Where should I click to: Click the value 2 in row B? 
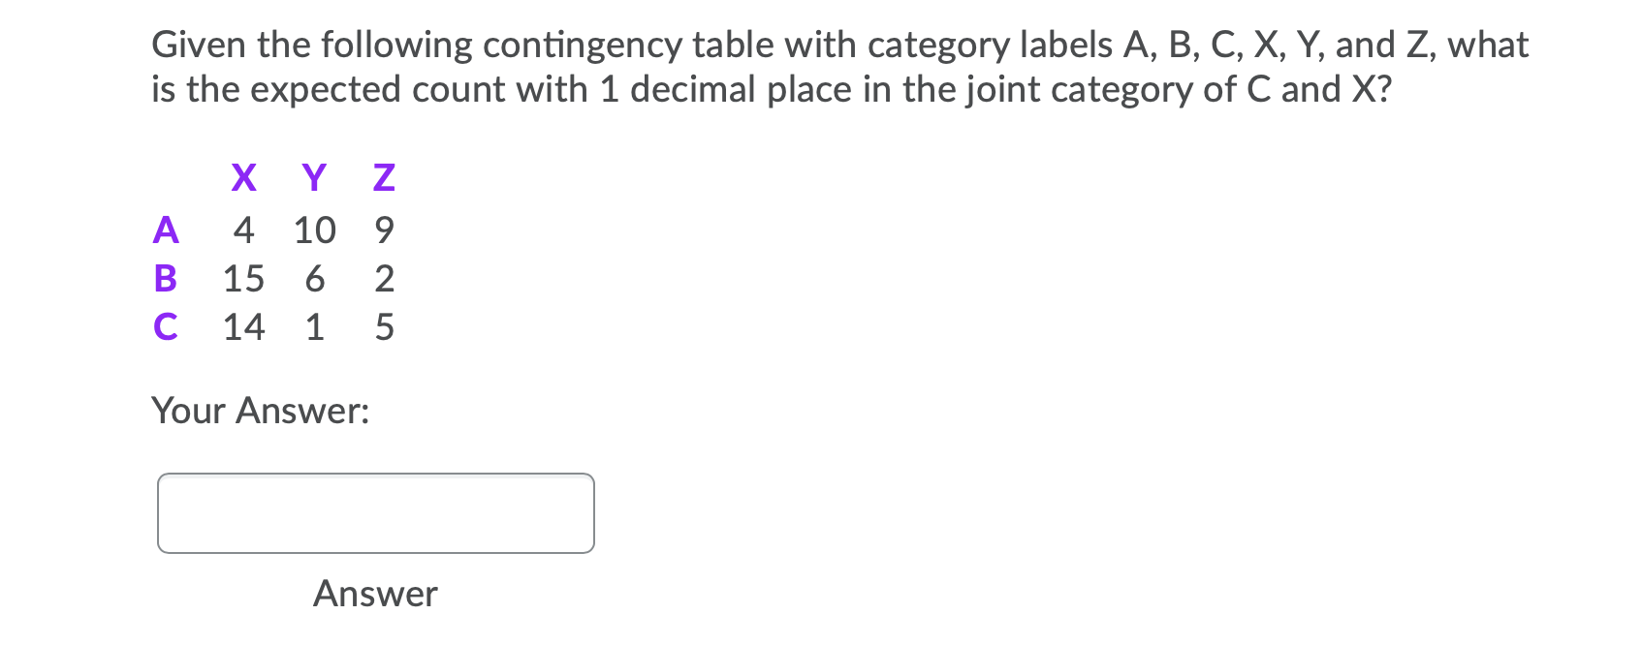point(384,279)
